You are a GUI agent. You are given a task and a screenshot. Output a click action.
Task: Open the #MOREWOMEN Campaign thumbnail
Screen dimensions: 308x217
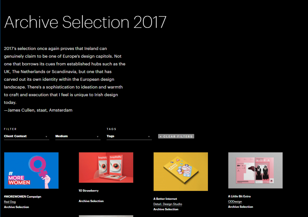pos(31,171)
